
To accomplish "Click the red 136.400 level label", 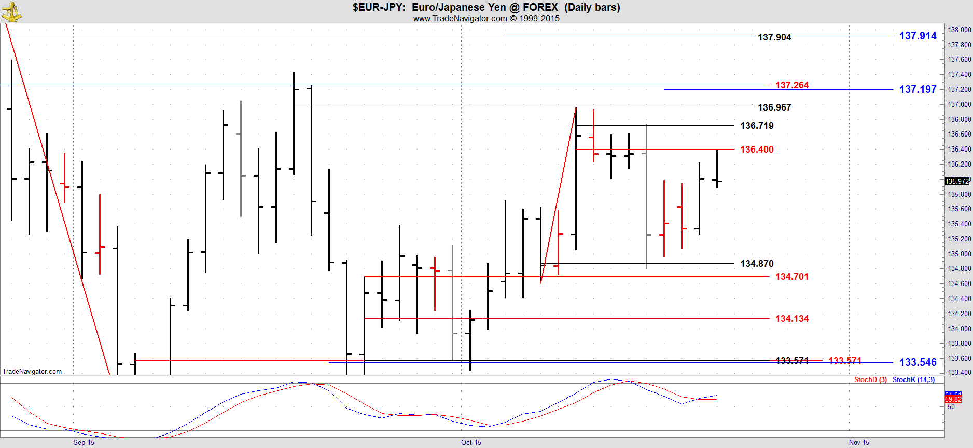I will 756,150.
